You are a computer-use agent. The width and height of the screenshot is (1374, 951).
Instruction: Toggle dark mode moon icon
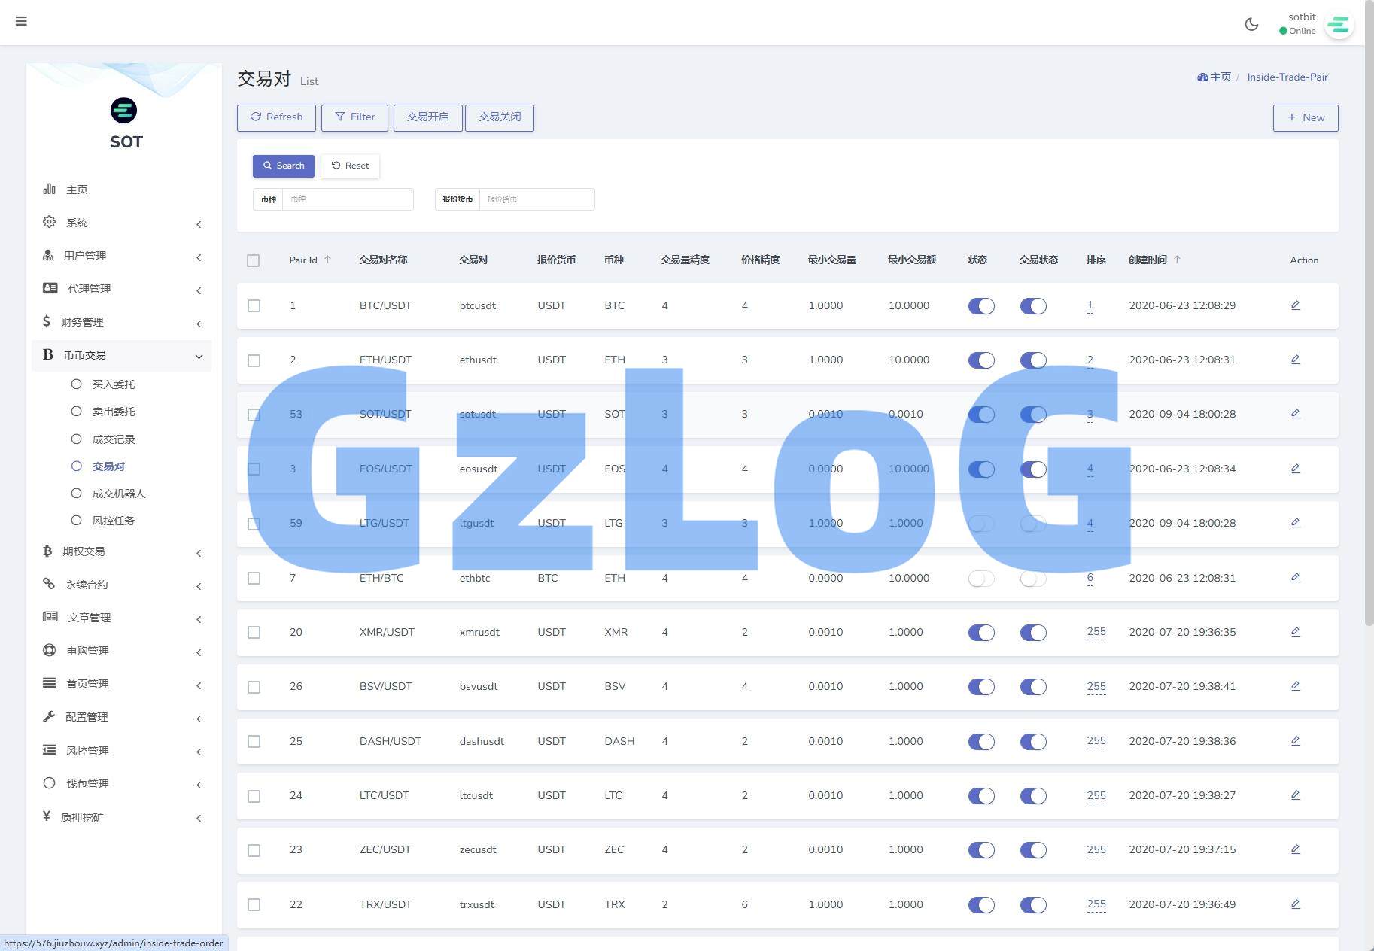click(1251, 24)
